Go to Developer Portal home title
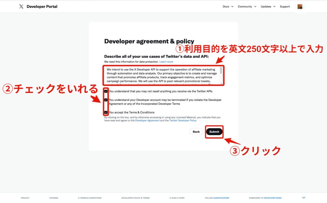327x203 pixels. coord(42,6)
